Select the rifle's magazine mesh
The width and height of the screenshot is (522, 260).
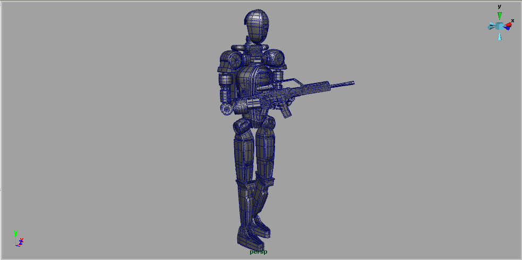[x=285, y=111]
